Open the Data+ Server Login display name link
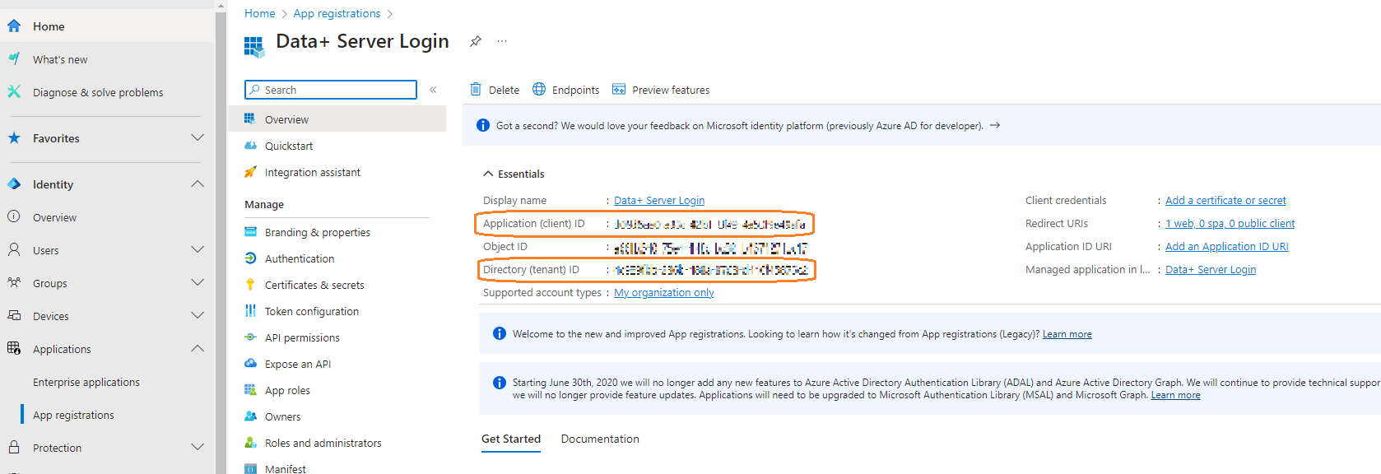 [659, 200]
